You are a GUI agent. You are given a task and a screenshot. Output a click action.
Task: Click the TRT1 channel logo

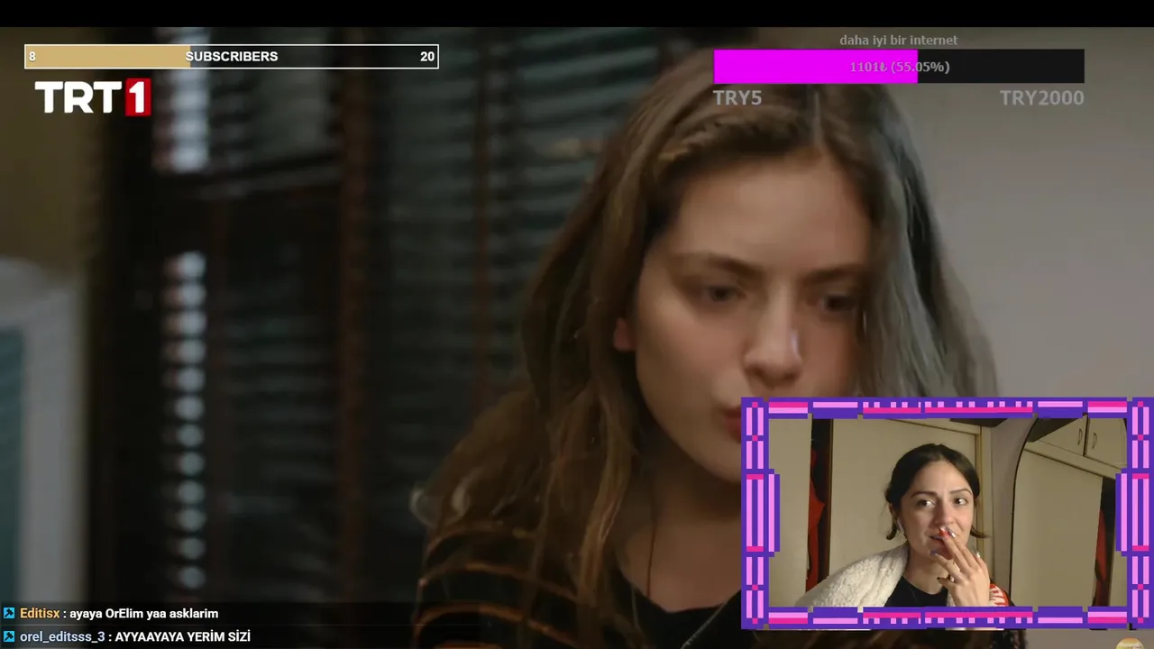pos(93,97)
